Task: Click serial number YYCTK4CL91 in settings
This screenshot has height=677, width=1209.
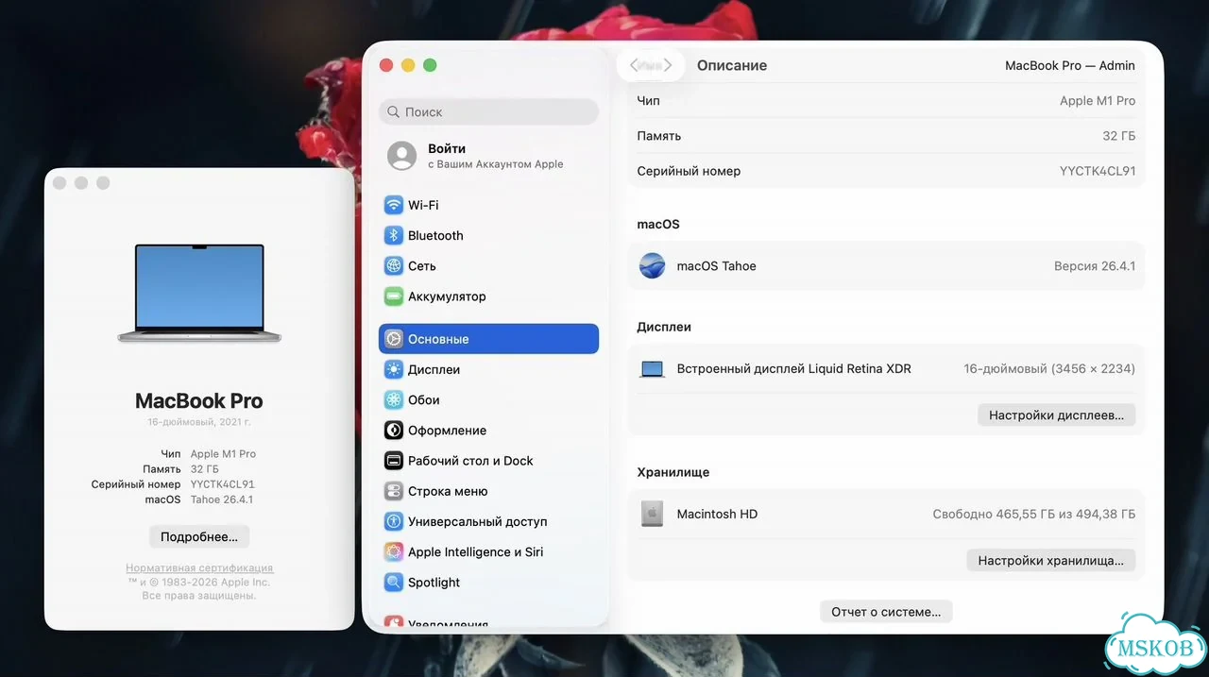Action: [1098, 171]
